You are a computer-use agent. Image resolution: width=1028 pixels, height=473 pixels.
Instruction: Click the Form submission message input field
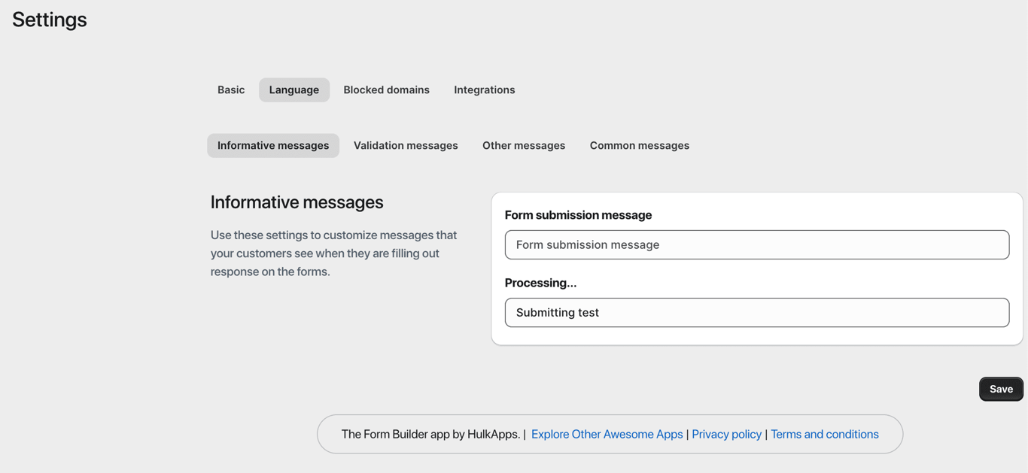[x=757, y=244]
